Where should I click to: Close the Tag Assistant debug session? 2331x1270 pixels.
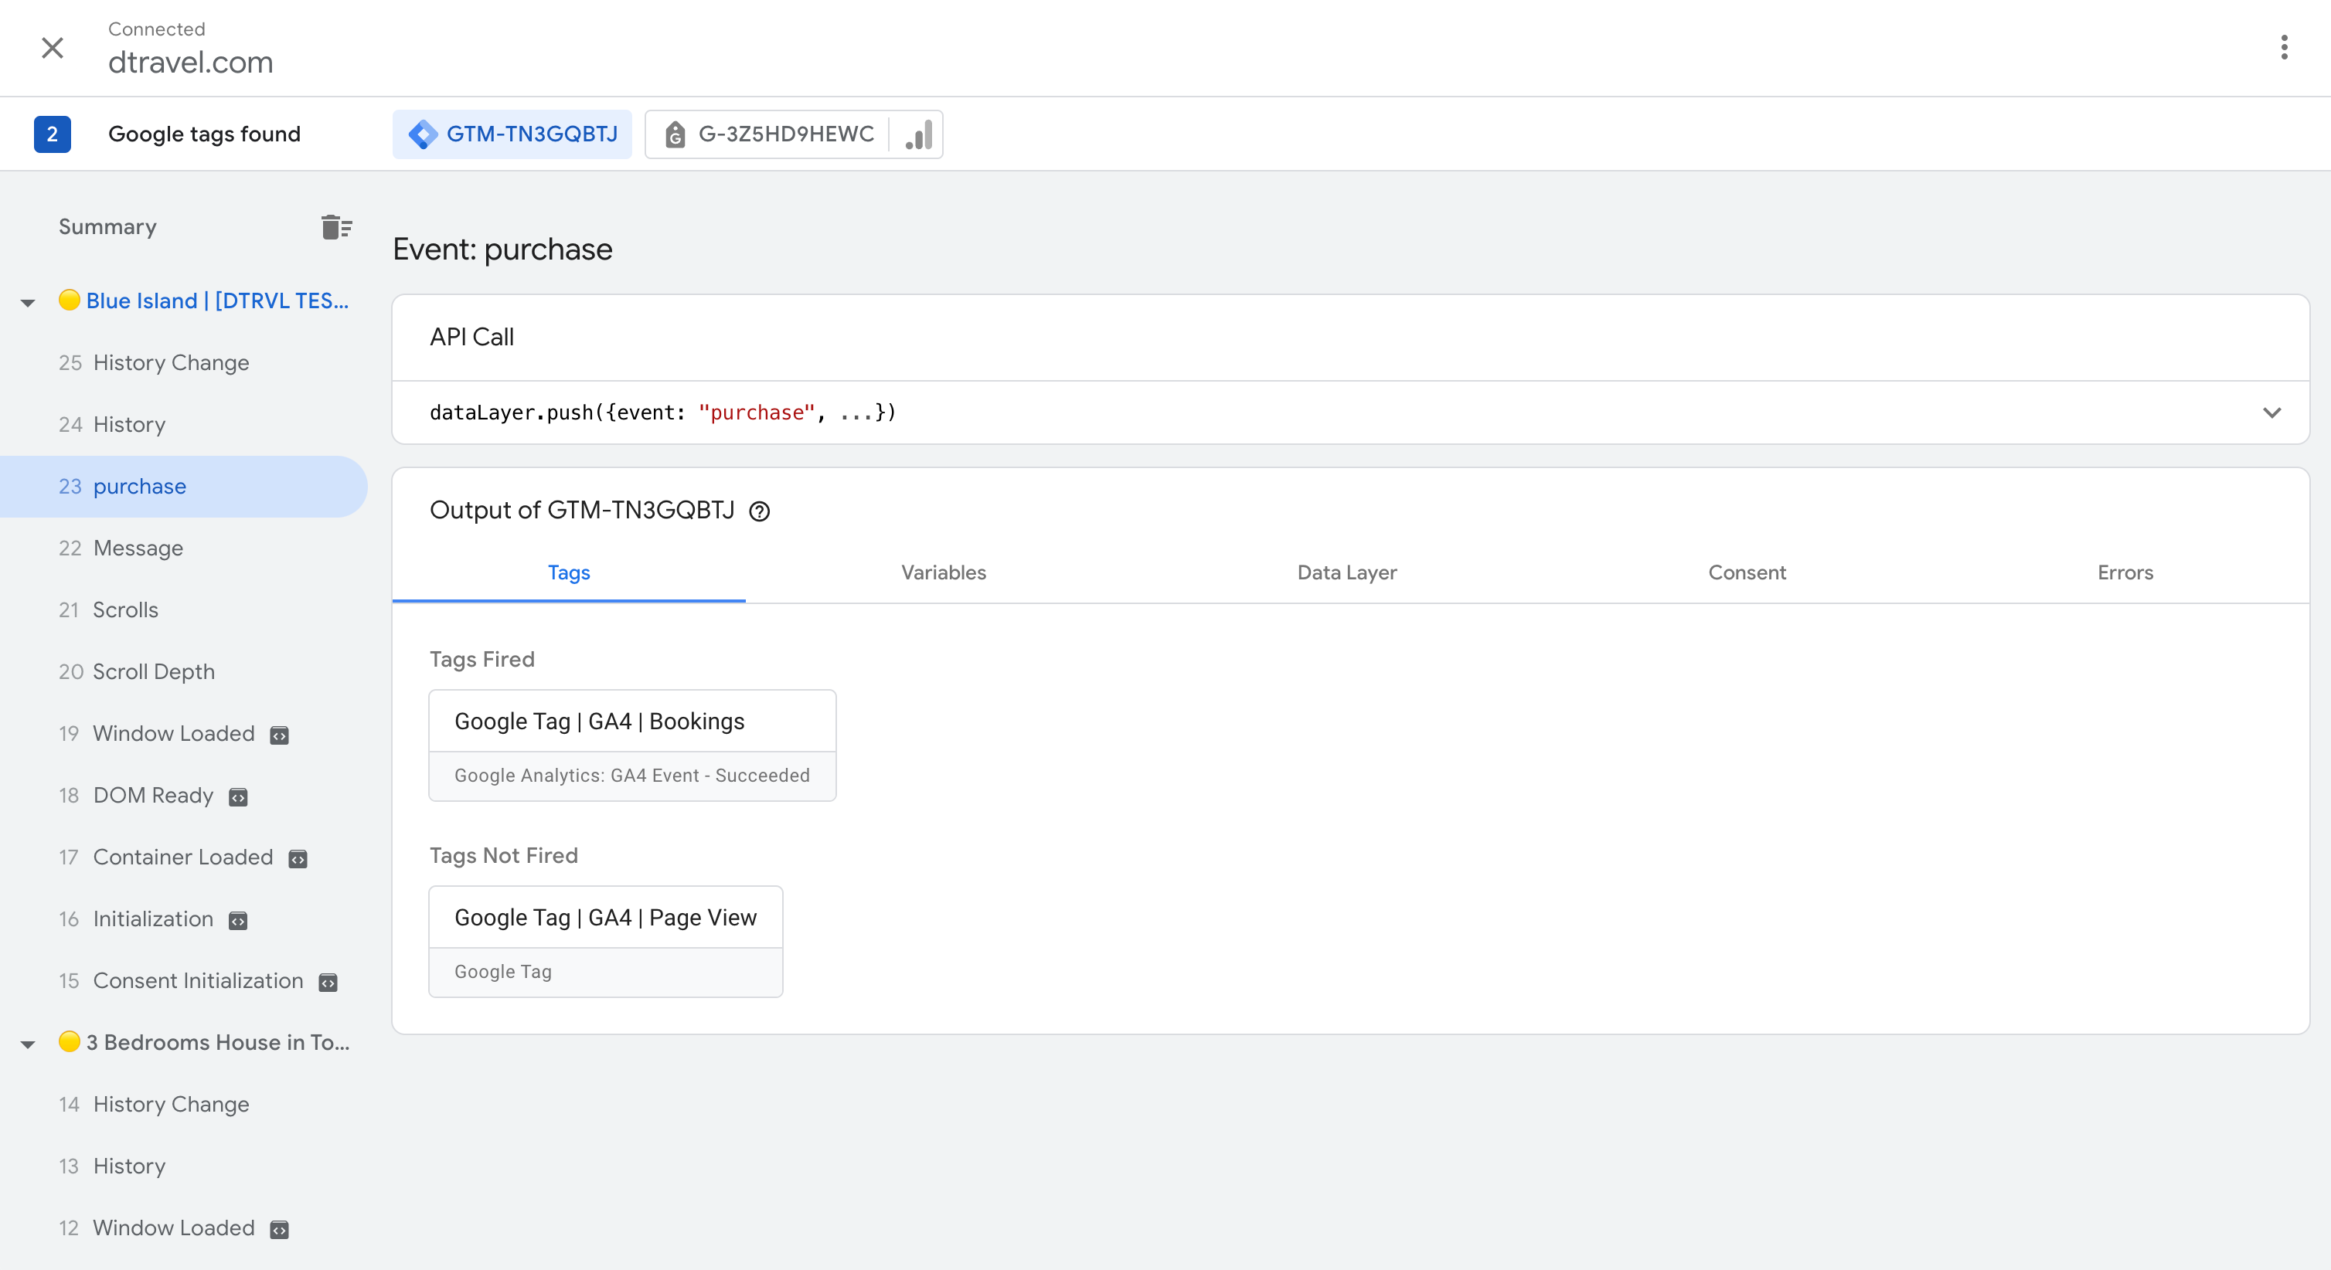tap(53, 47)
